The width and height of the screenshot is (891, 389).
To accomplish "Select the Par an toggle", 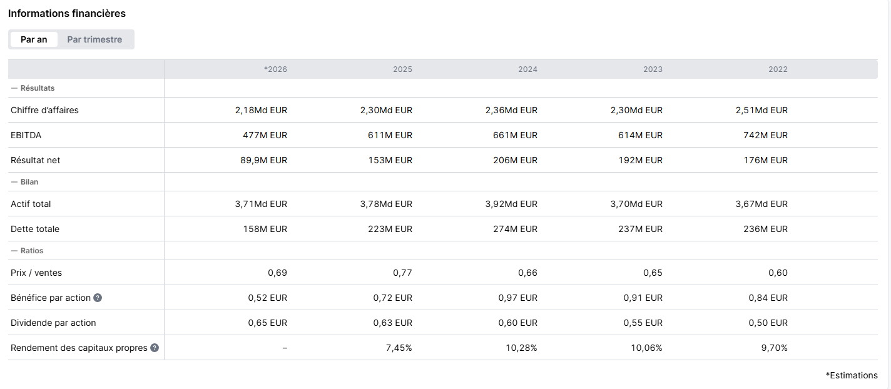I will pyautogui.click(x=34, y=39).
